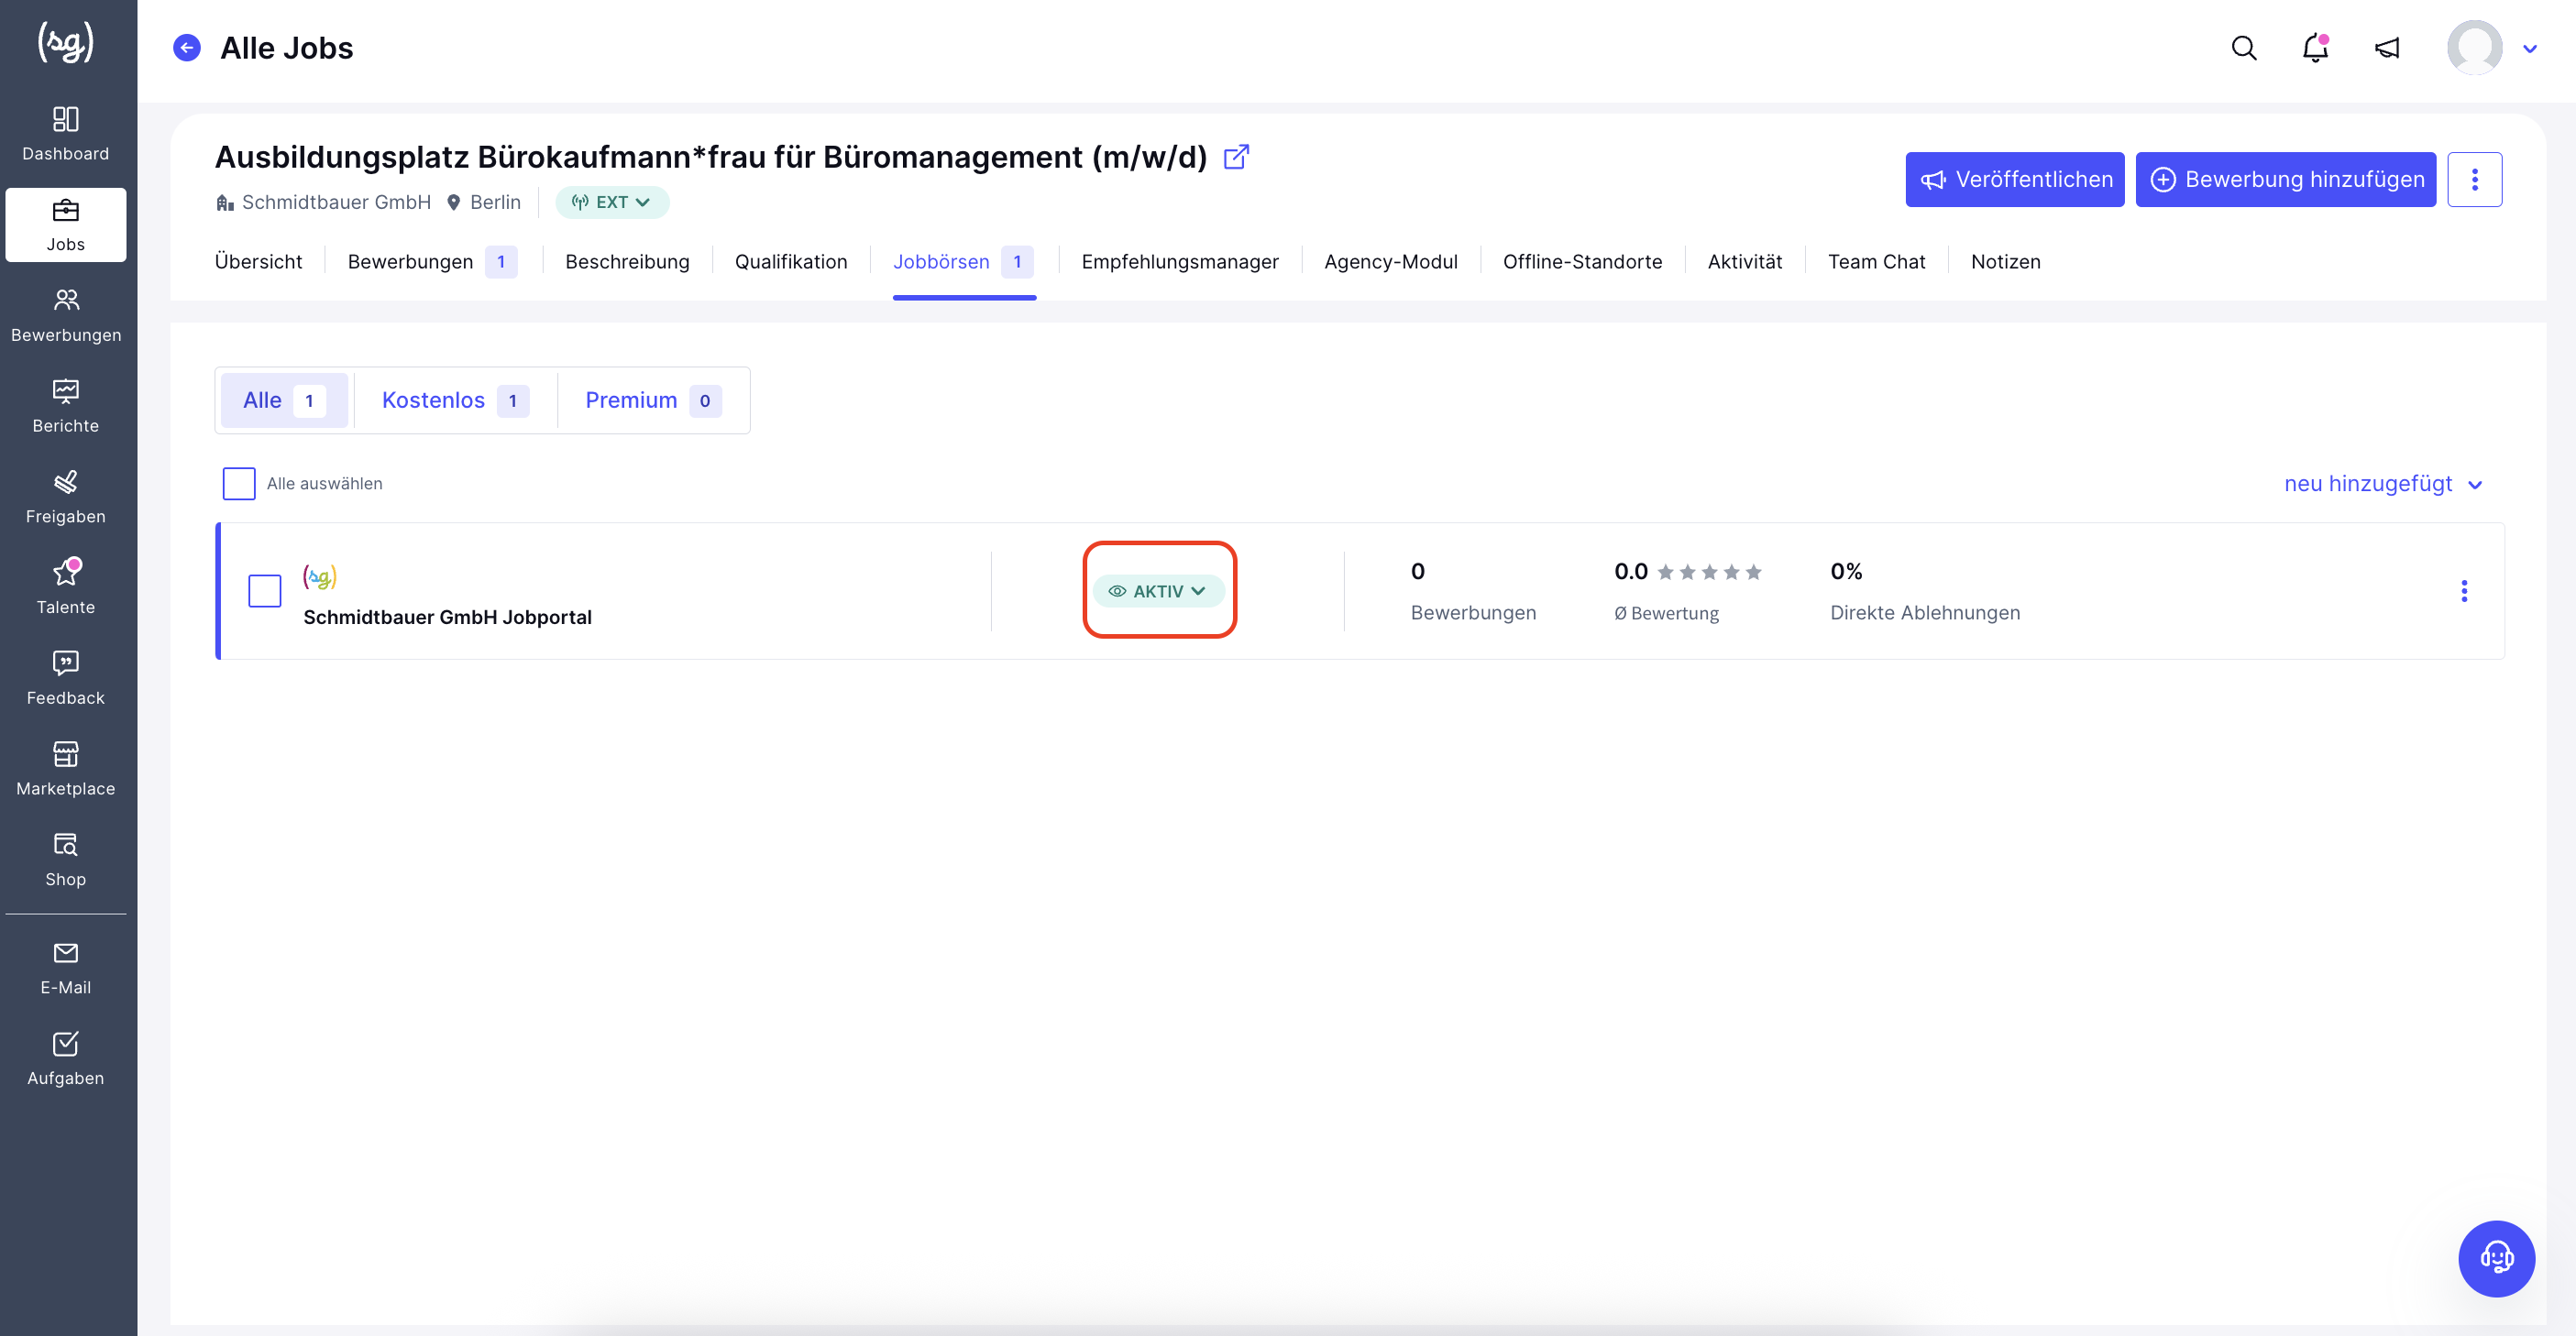
Task: Click the user avatar picture
Action: coord(2474,48)
